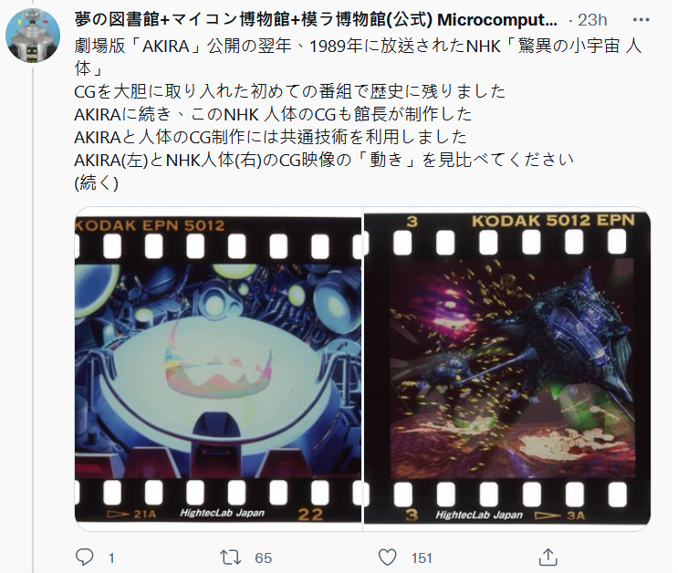This screenshot has width=678, height=573.
Task: Open left AKIRA film frame image
Action: (x=218, y=369)
